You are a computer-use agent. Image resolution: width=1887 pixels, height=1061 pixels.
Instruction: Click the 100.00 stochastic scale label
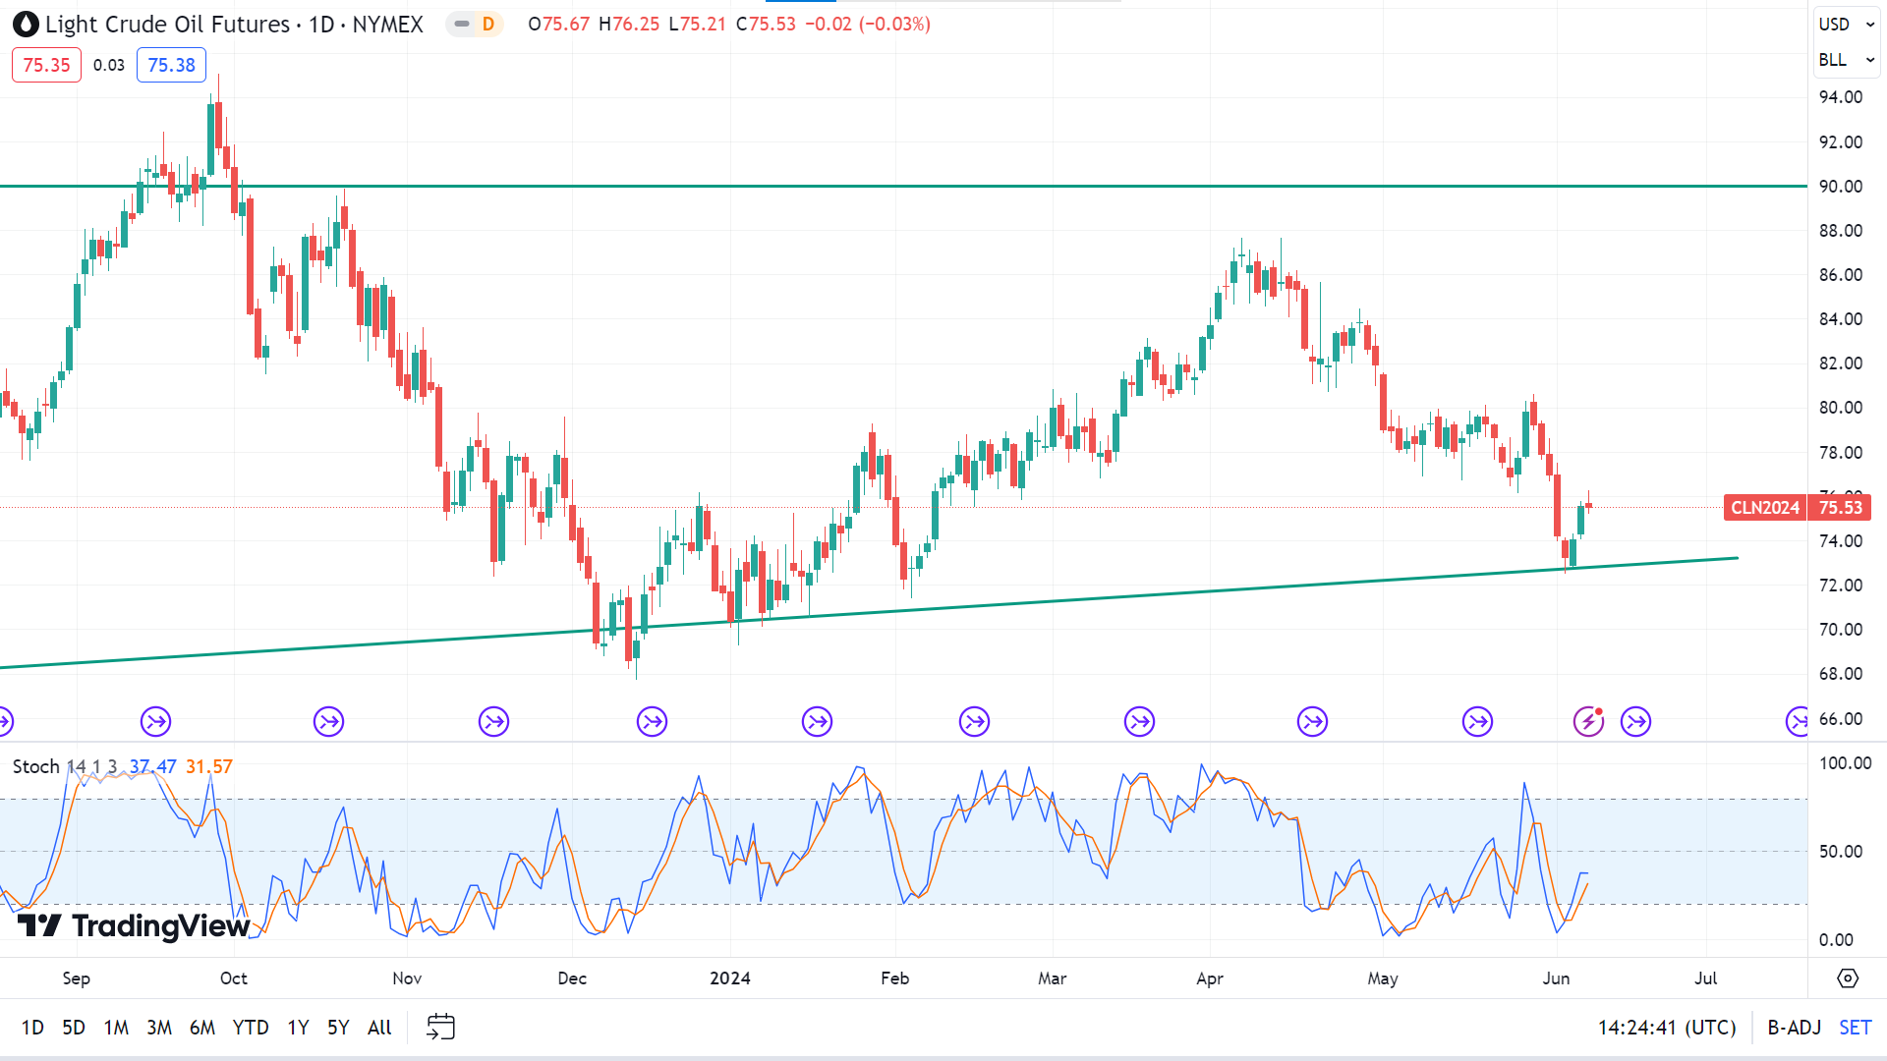tap(1846, 763)
